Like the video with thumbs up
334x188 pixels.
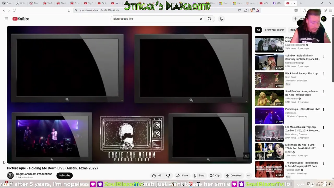[x=157, y=175]
